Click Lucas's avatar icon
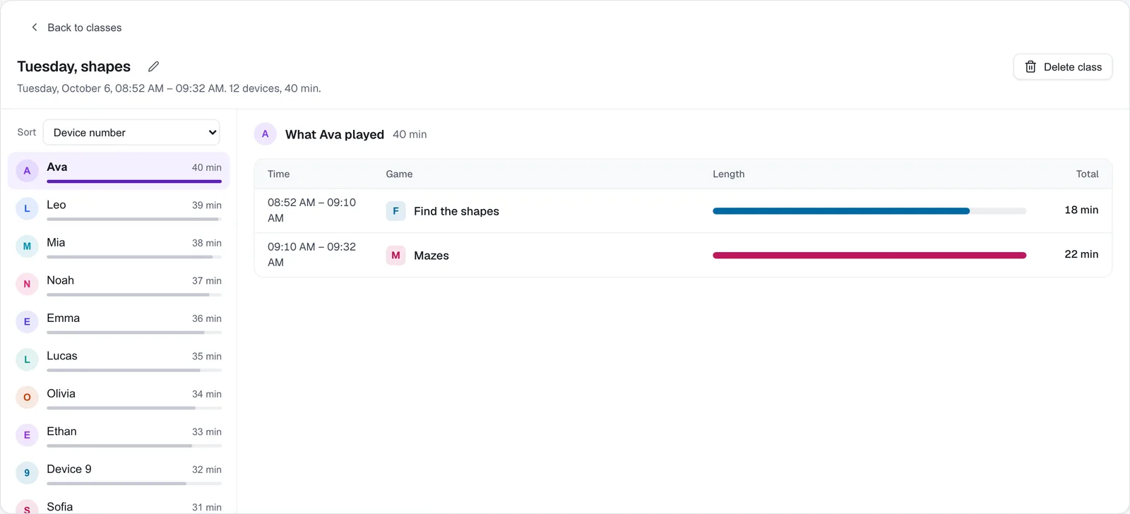This screenshot has height=514, width=1130. coord(27,359)
